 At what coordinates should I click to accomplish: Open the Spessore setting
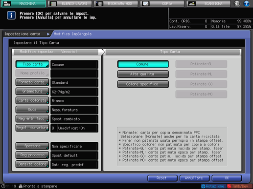pyautogui.click(x=32, y=146)
